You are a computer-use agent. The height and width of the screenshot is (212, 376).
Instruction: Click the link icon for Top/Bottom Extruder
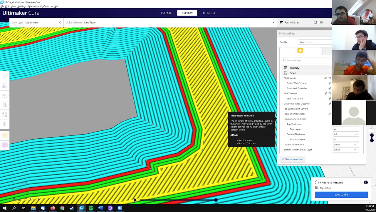click(x=330, y=114)
